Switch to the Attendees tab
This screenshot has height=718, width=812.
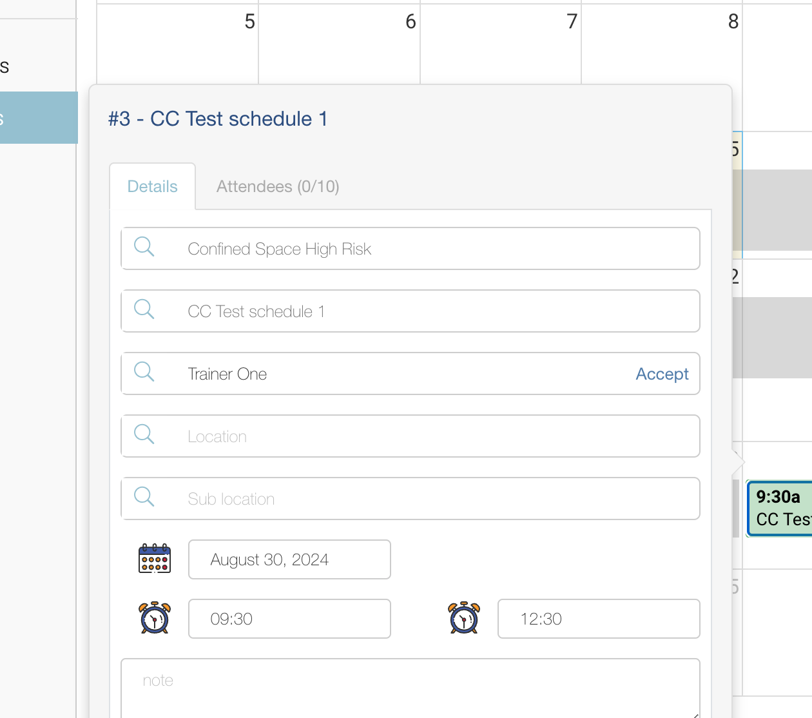click(x=278, y=186)
